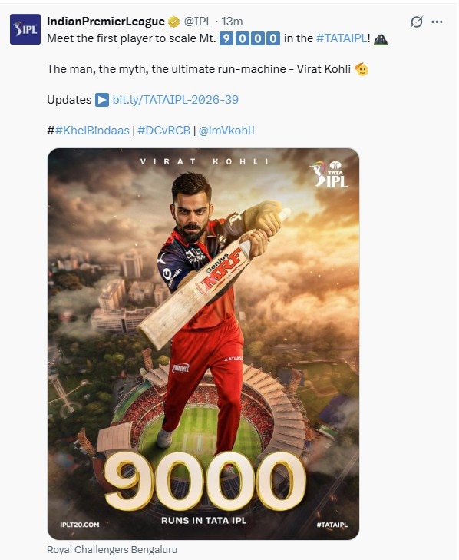Image resolution: width=459 pixels, height=560 pixels.
Task: Click the saluting face emoji
Action: [x=362, y=69]
